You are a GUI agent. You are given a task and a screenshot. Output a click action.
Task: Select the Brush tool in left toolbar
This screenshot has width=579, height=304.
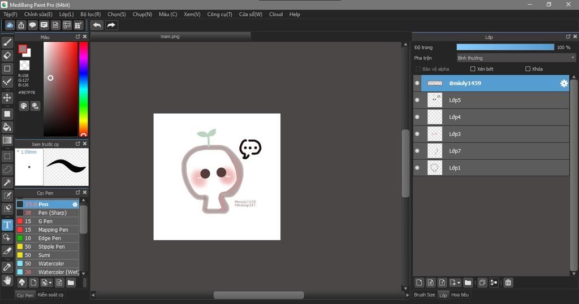click(x=7, y=42)
